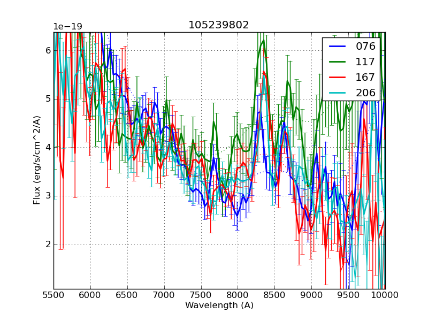Click the y-axis tick label 4
Screen dimensions: 428x321
[x=48, y=147]
